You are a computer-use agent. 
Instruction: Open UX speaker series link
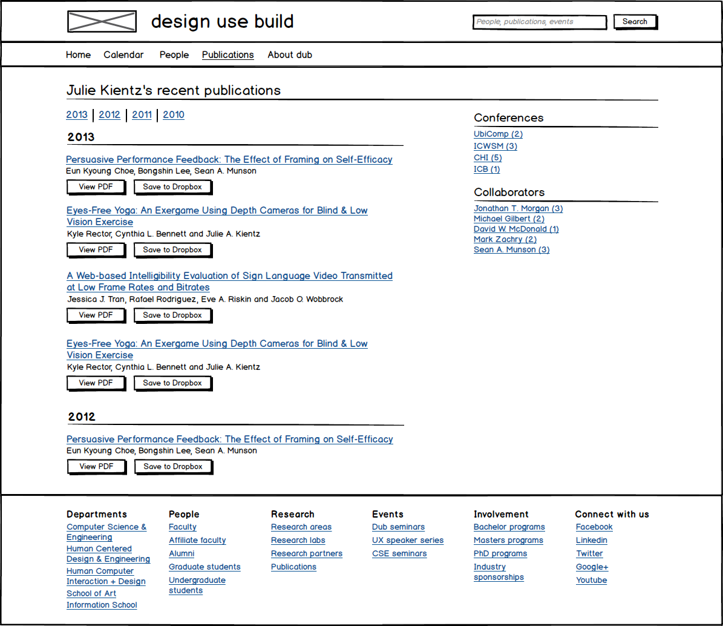pyautogui.click(x=408, y=540)
